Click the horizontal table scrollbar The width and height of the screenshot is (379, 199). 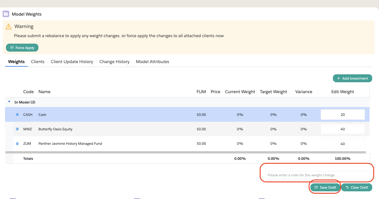185,152
